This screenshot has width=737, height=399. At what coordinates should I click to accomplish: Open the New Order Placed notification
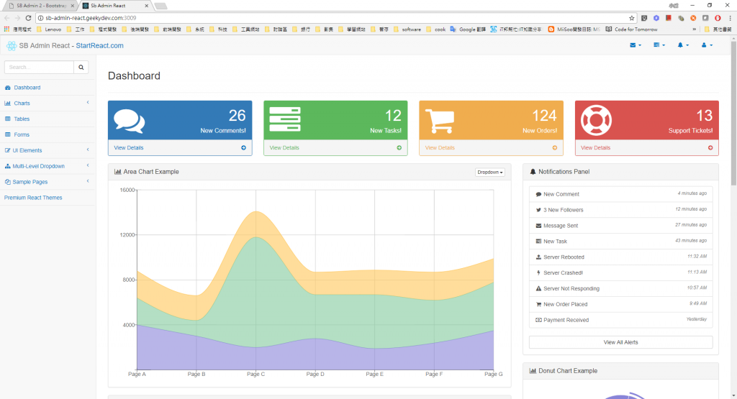coord(620,304)
